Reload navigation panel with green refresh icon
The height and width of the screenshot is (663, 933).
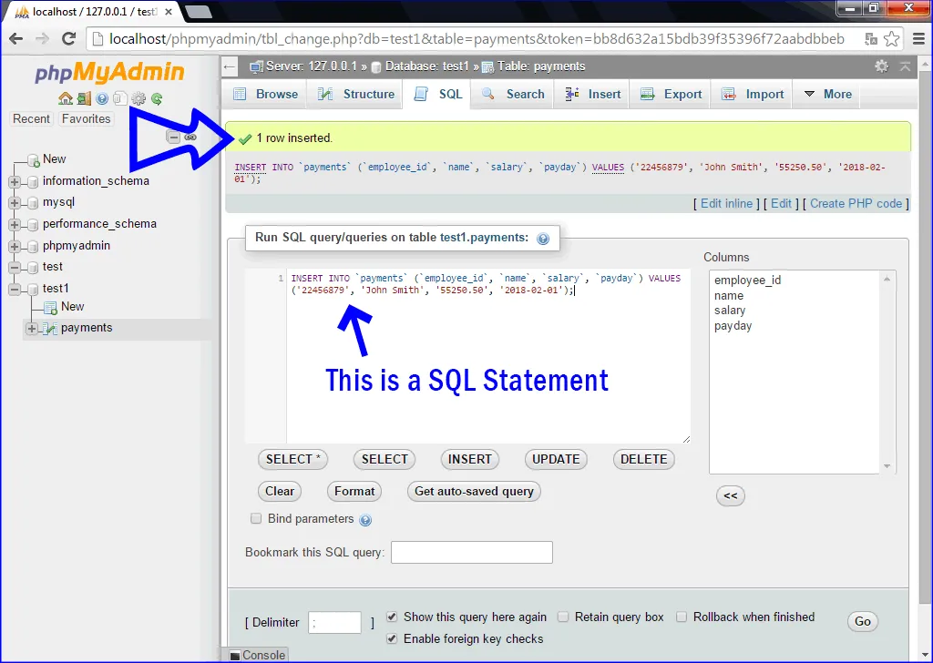157,98
